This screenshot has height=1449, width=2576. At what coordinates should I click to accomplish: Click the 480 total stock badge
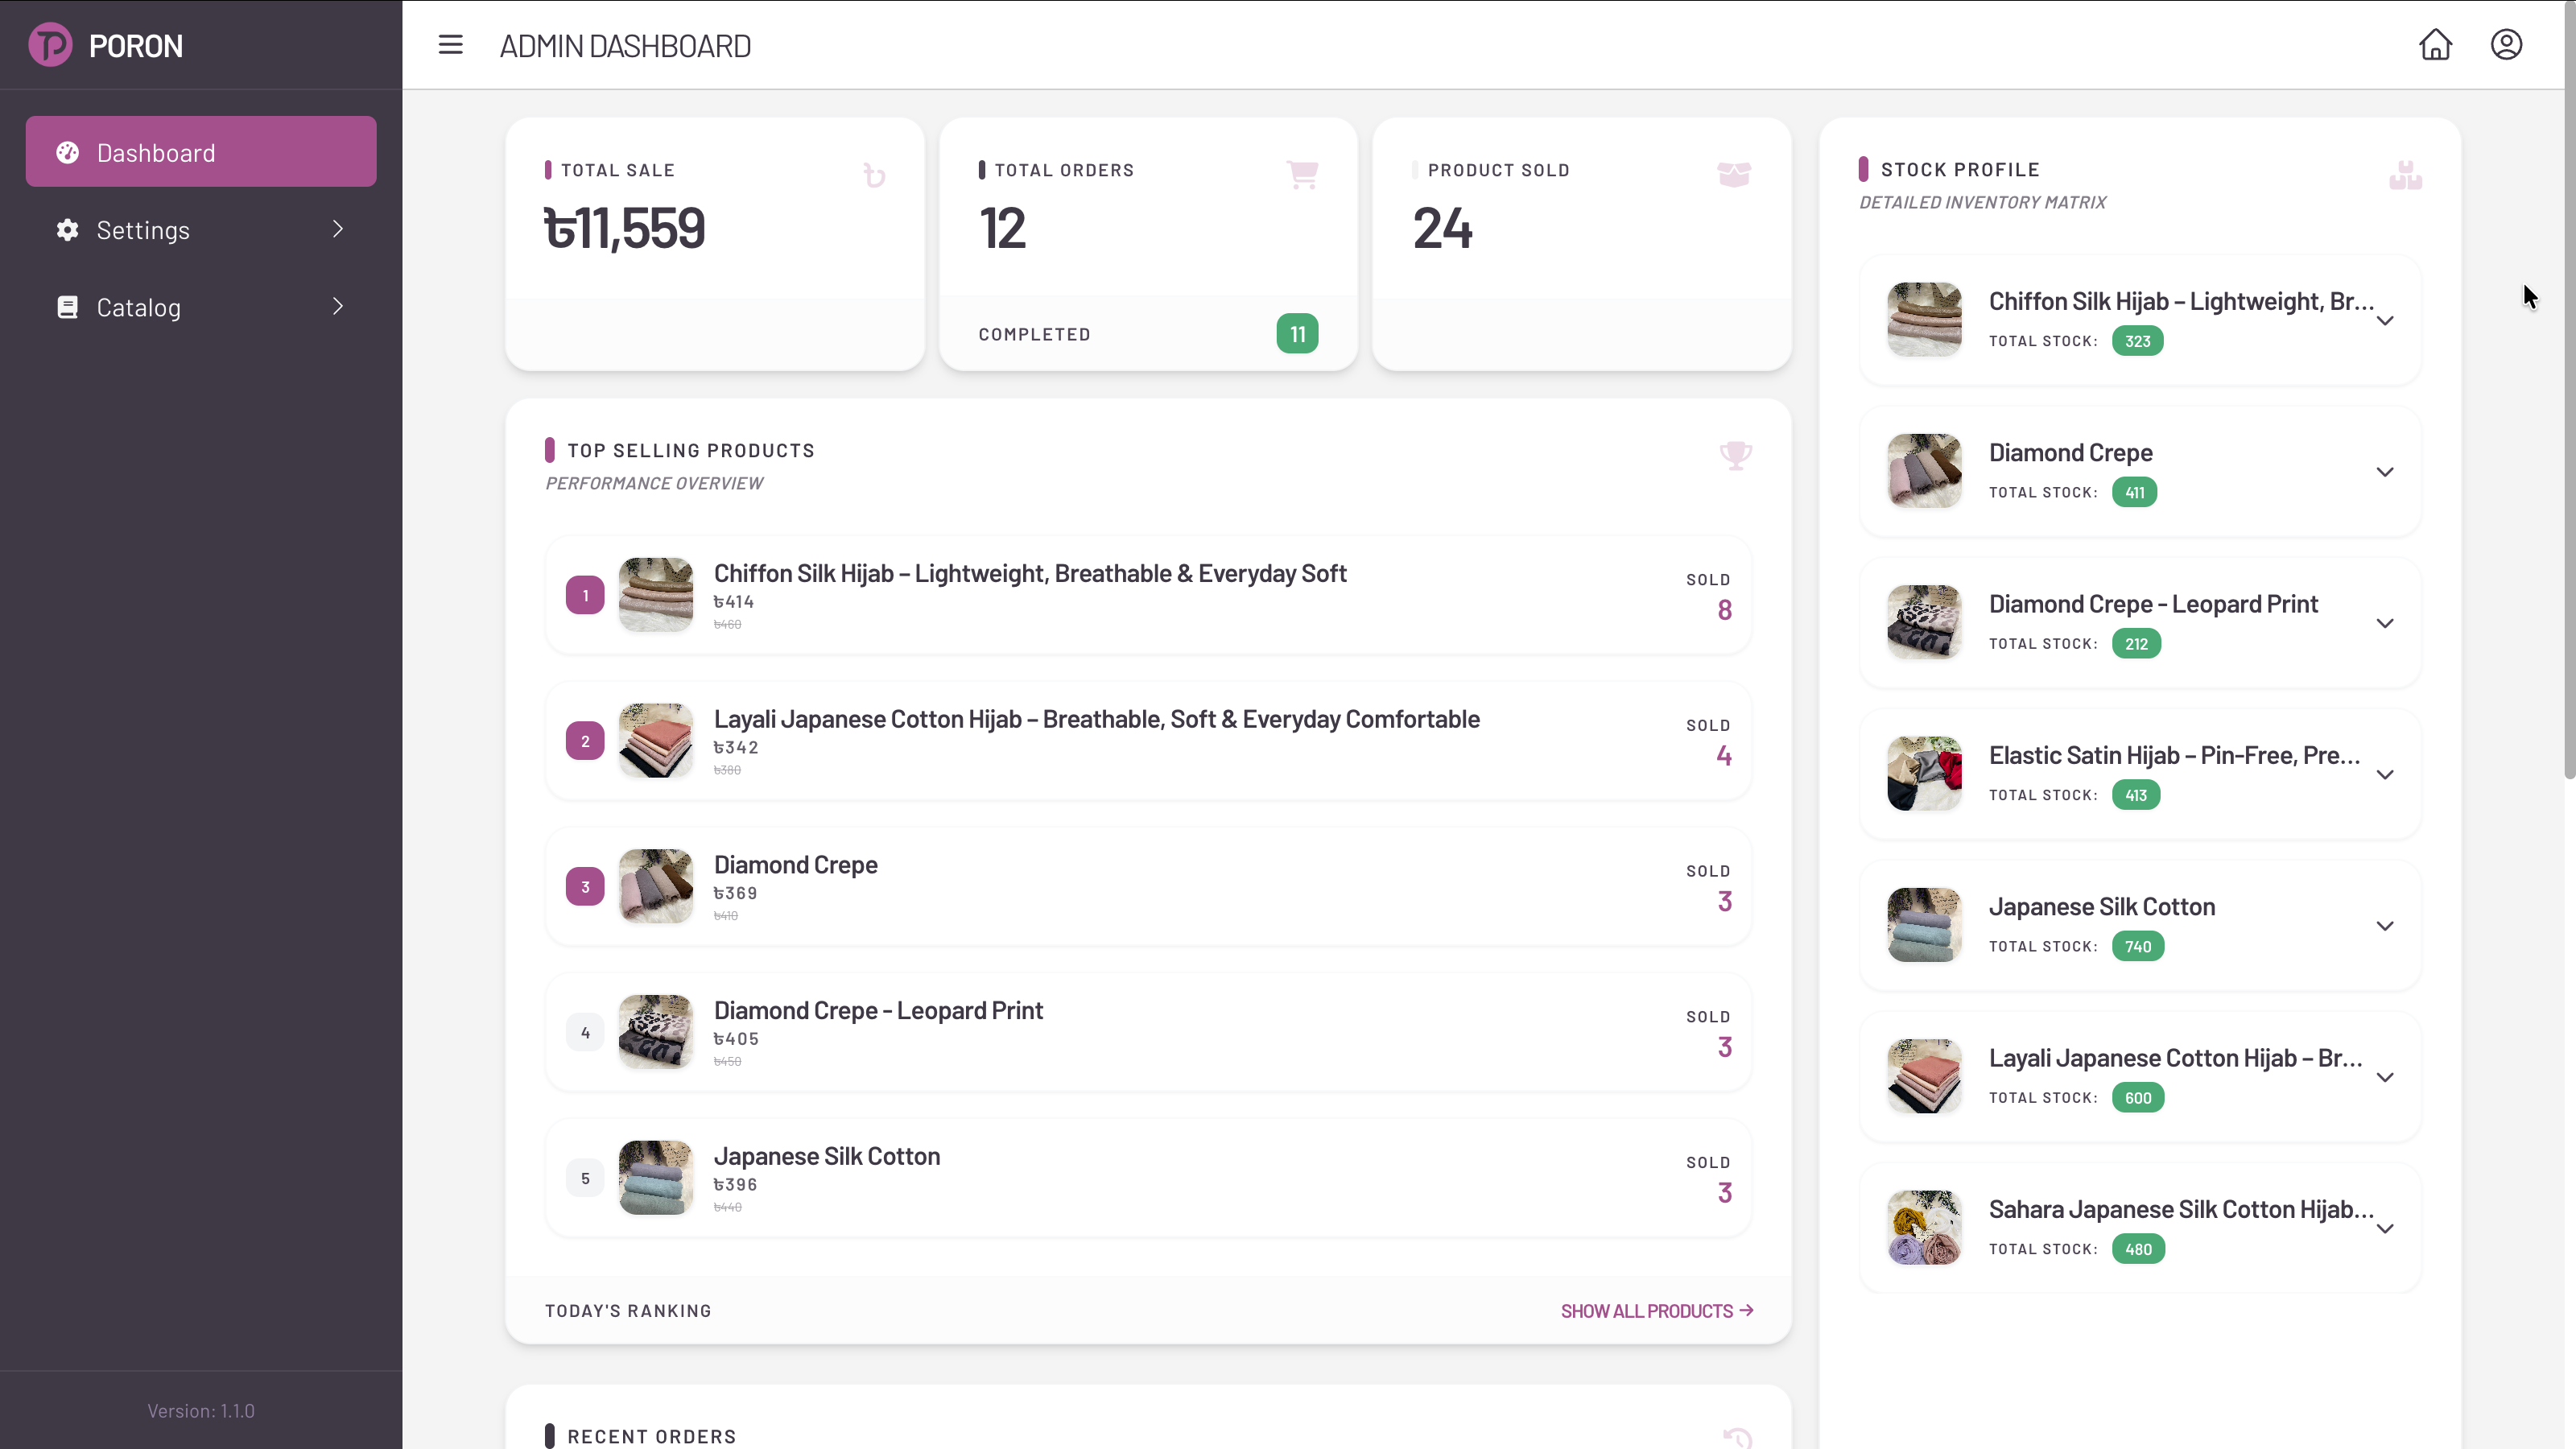(2138, 1249)
